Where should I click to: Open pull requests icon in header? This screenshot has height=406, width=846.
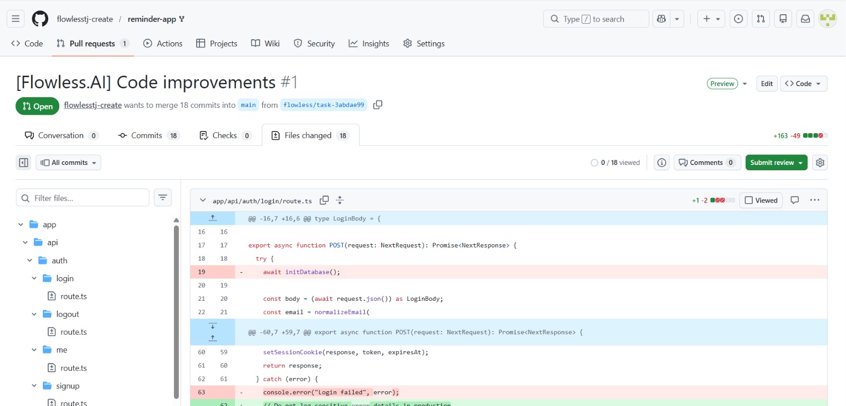coord(761,19)
